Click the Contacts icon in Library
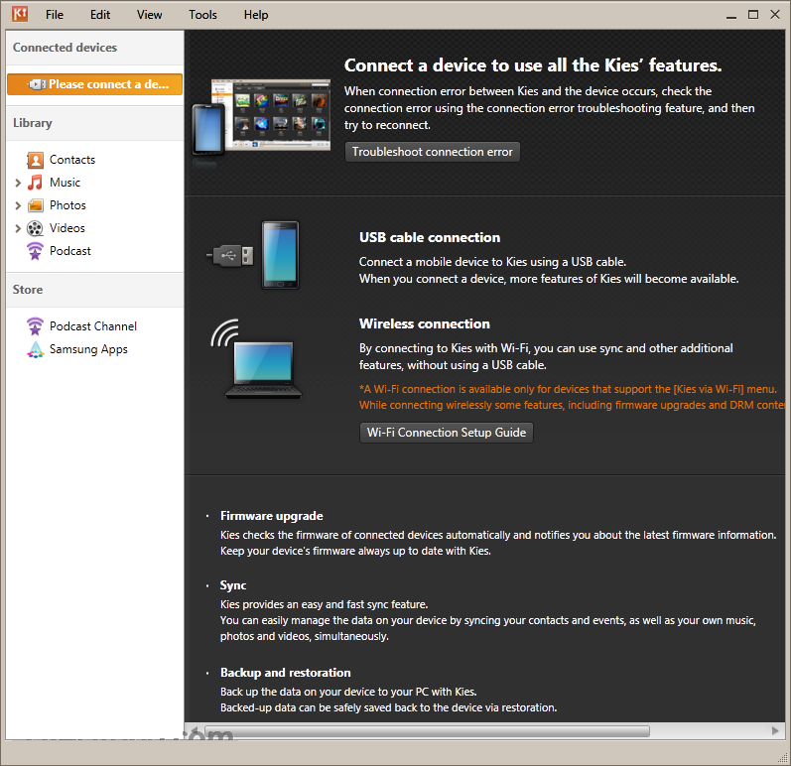Screen dimensions: 791x766 [x=35, y=160]
